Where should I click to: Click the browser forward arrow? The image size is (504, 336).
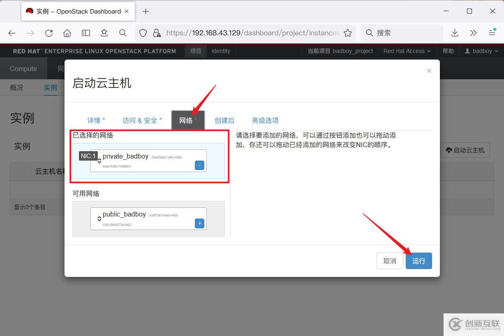click(x=30, y=33)
